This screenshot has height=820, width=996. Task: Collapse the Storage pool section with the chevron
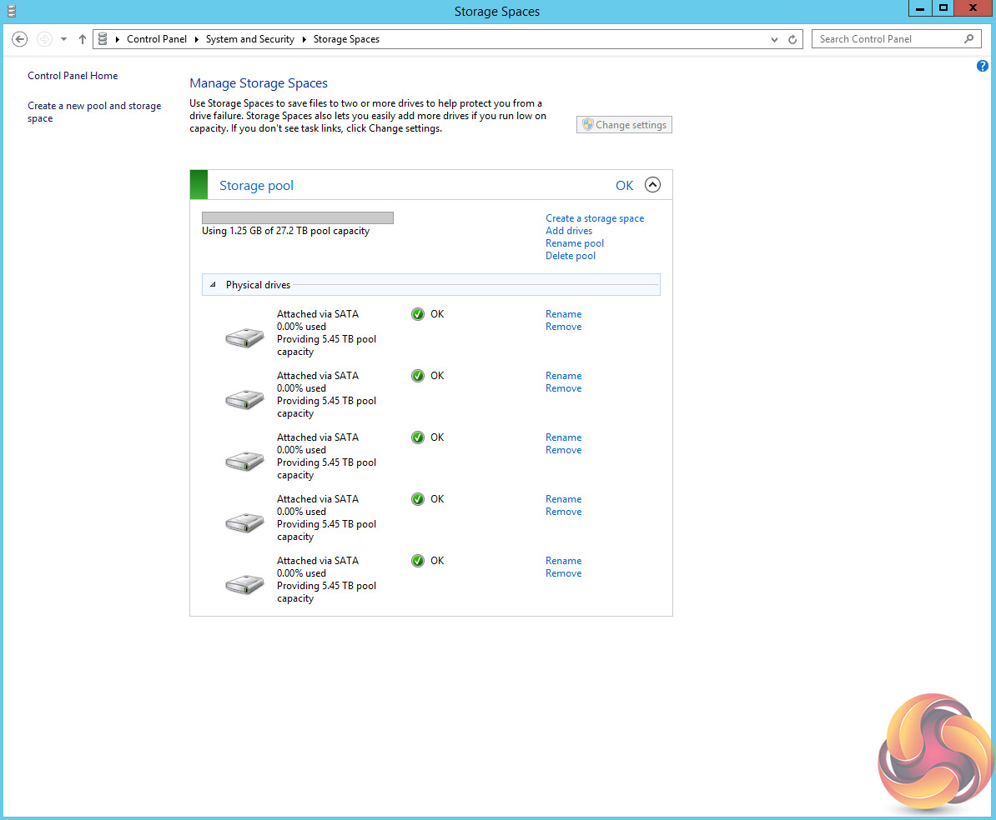pos(652,185)
